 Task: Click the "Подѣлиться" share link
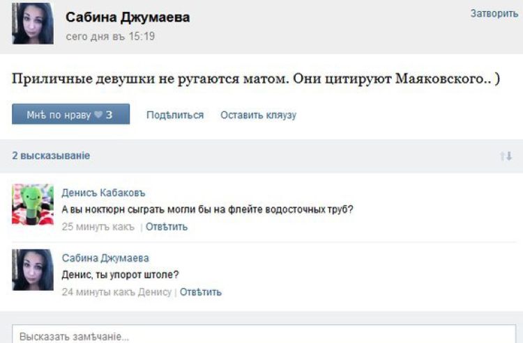pos(175,115)
